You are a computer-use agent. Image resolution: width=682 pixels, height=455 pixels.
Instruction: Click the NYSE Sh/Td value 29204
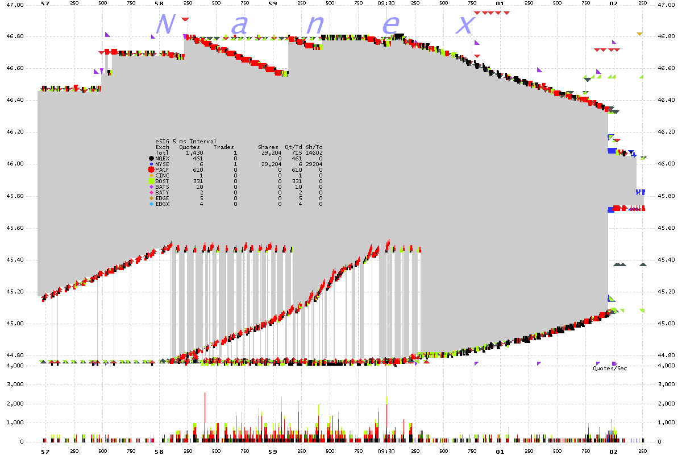pyautogui.click(x=314, y=164)
